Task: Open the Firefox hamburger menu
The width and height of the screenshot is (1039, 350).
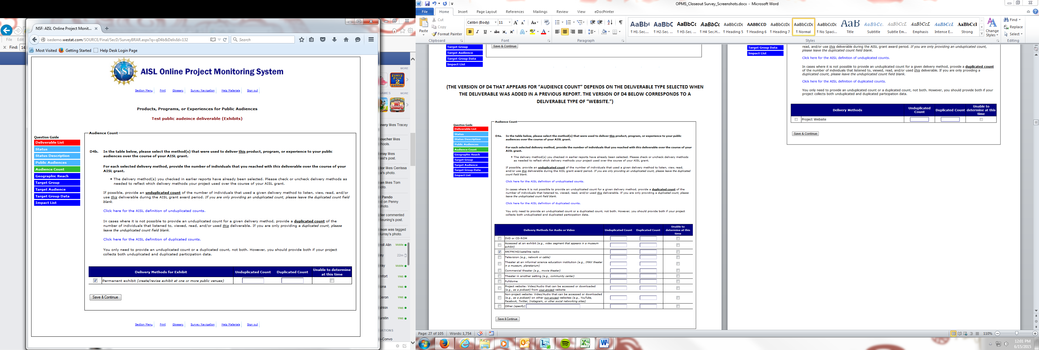Action: tap(371, 40)
